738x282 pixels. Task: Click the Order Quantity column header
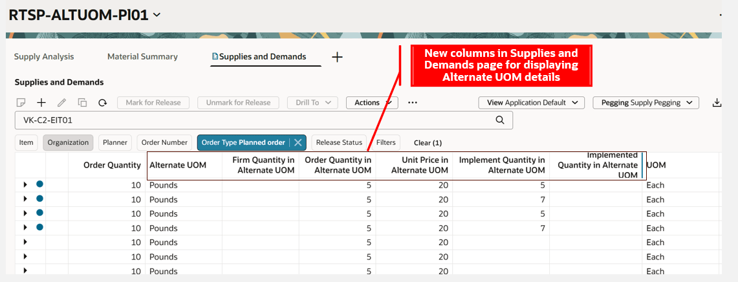pyautogui.click(x=112, y=165)
